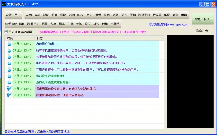
Task: Click flask icon beside 当前没有设定老板键 entry
Action: click(x=9, y=76)
